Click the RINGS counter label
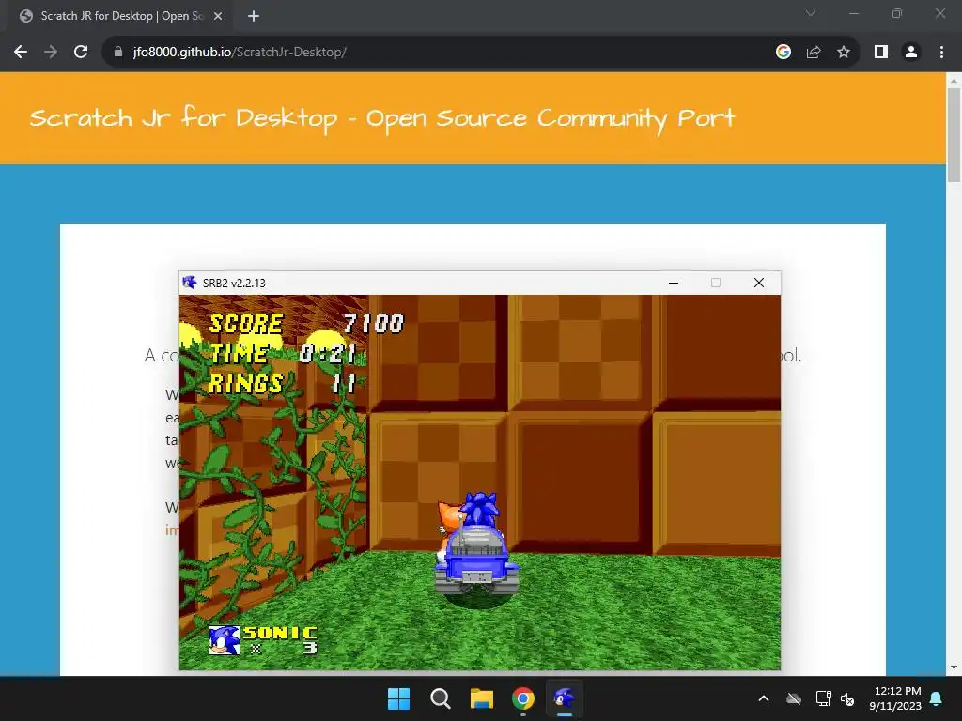The image size is (962, 721). pos(246,383)
